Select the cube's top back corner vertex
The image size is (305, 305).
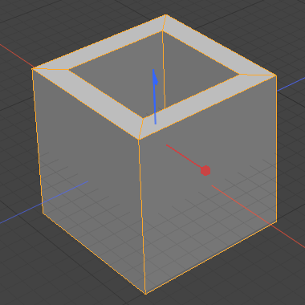click(165, 15)
